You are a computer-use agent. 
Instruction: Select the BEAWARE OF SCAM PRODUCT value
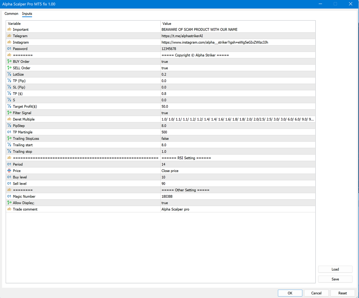tap(238, 30)
